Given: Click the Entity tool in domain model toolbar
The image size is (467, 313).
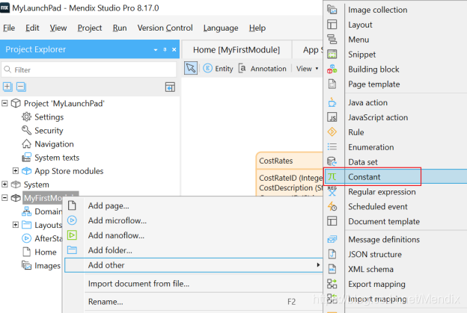Looking at the screenshot, I should click(218, 69).
